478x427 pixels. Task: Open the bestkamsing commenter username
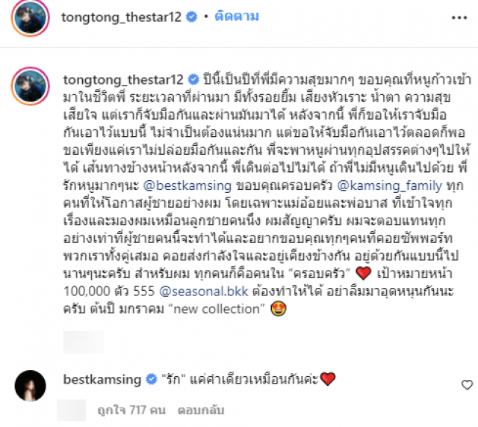102,379
